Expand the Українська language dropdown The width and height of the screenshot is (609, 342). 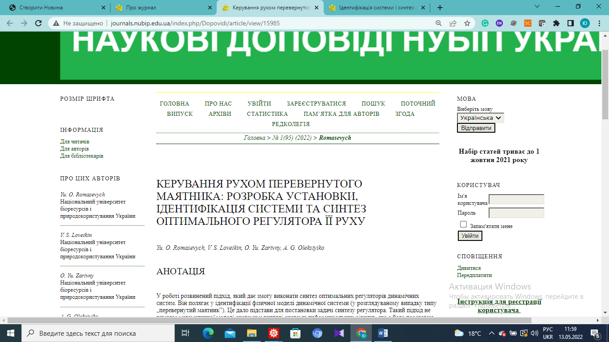480,118
